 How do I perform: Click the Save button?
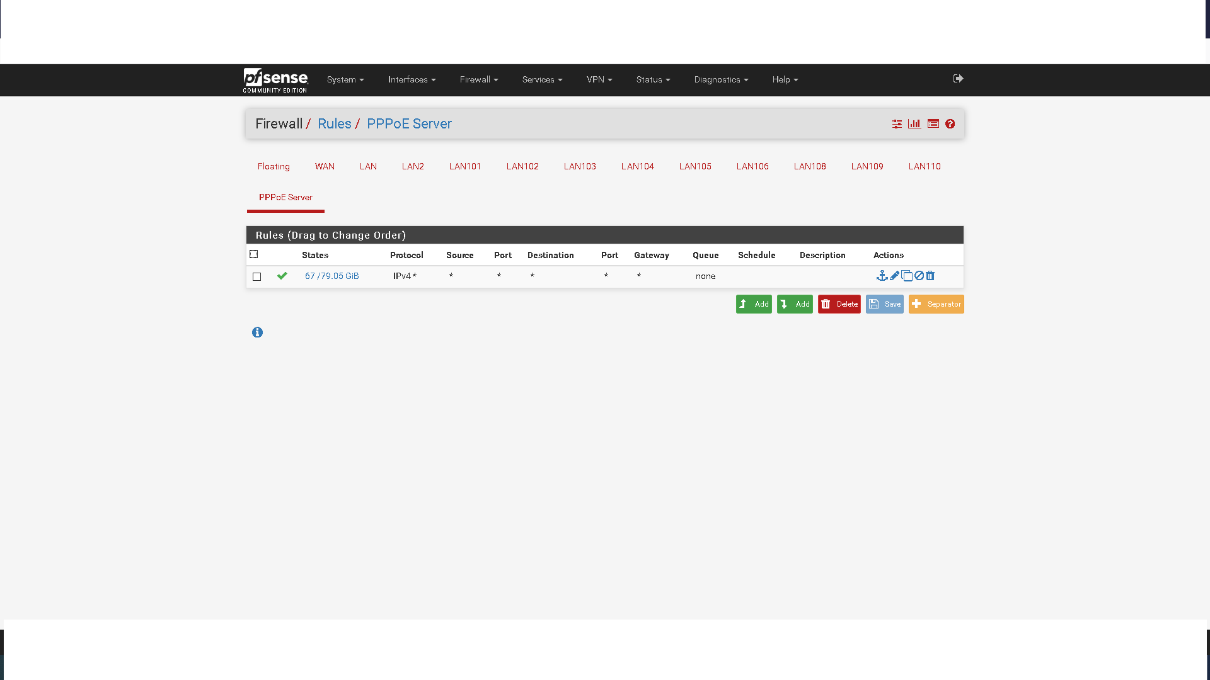pyautogui.click(x=885, y=304)
